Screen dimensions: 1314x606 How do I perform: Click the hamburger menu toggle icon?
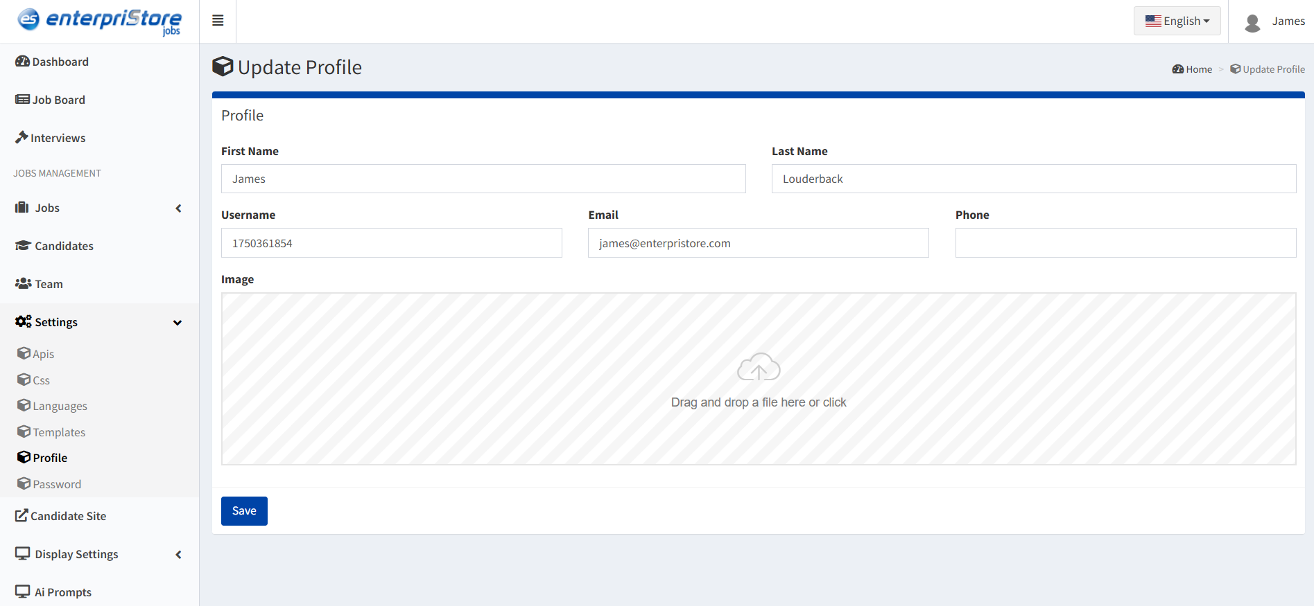[x=218, y=21]
